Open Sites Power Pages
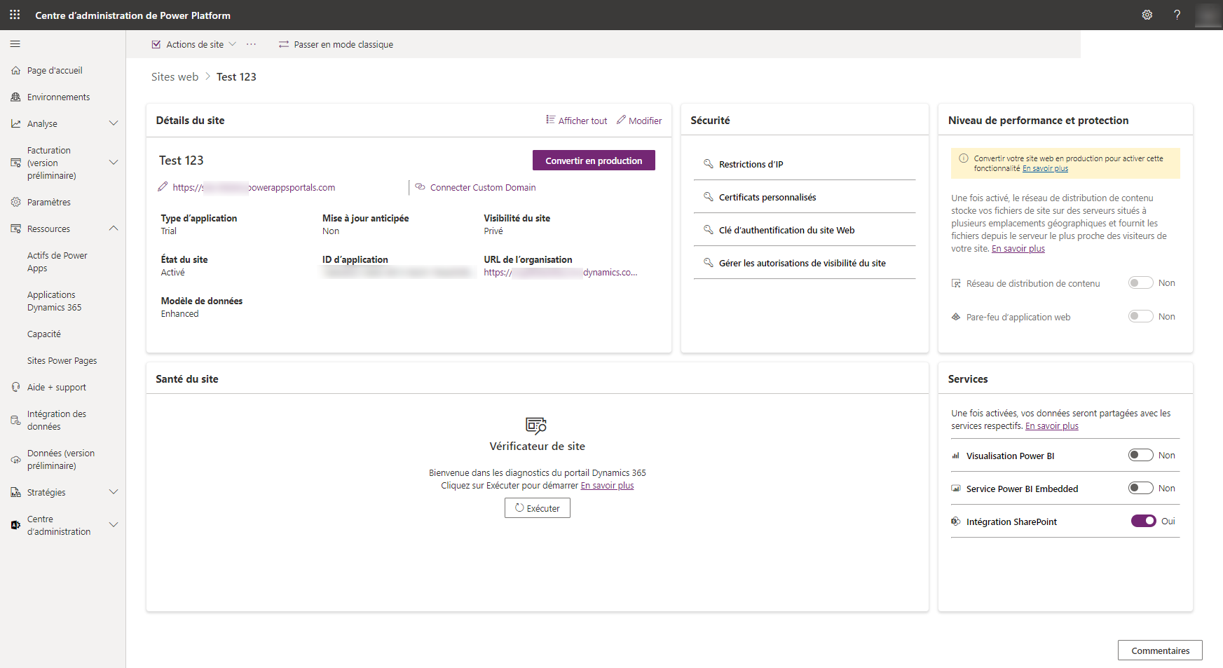1223x668 pixels. [x=62, y=361]
